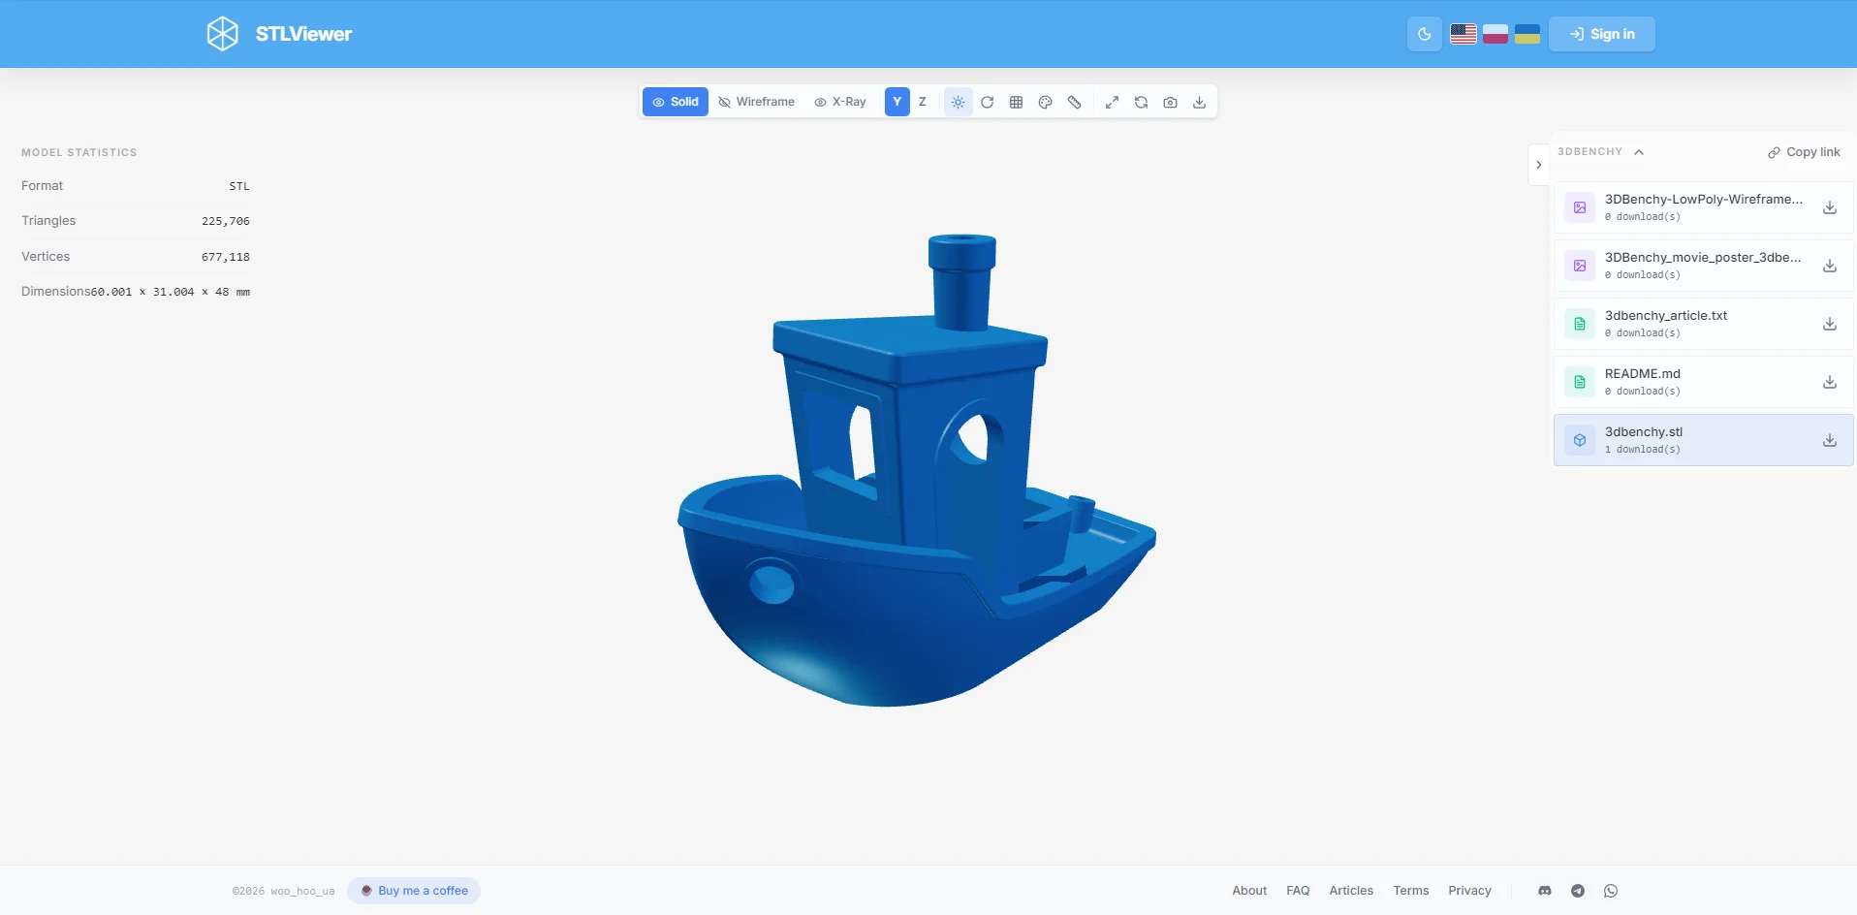Viewport: 1857px width, 915px height.
Task: Collapse the files side panel chevron
Action: tap(1539, 165)
